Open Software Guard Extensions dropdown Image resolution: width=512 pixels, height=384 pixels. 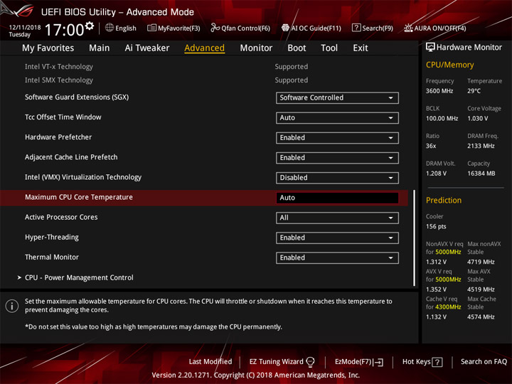tap(337, 97)
